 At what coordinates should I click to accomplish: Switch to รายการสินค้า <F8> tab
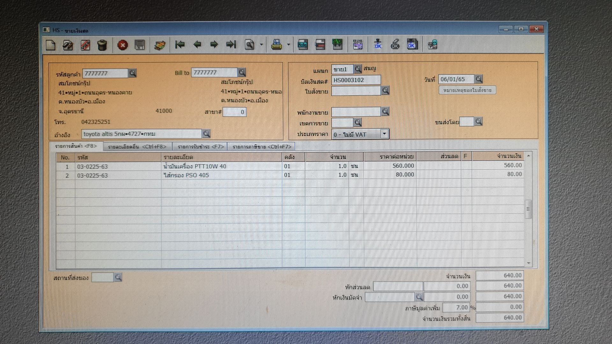tap(76, 146)
